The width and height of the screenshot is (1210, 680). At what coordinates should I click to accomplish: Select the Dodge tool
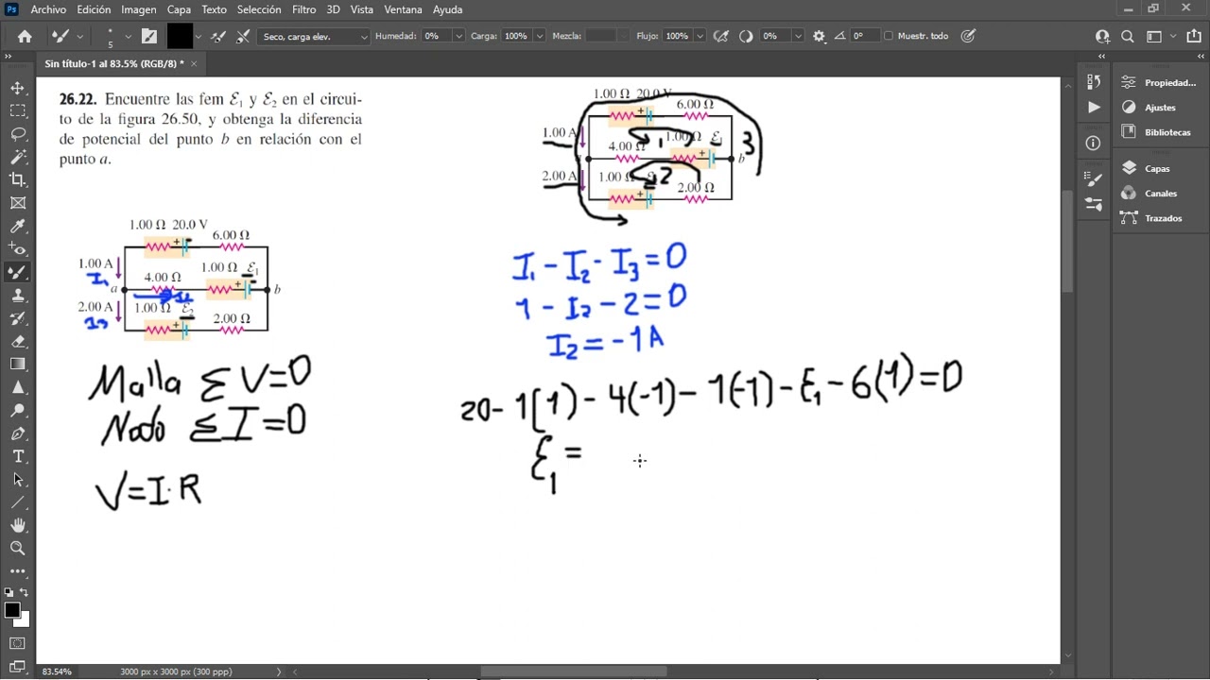pos(17,411)
